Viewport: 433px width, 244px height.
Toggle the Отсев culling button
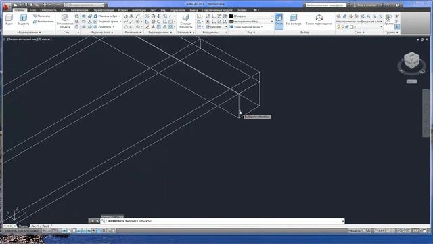[x=279, y=21]
